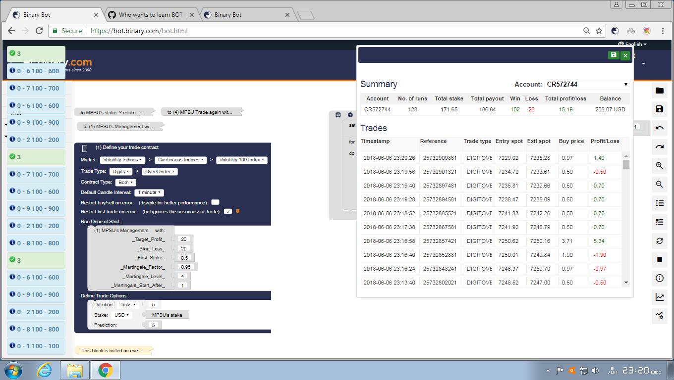Image resolution: width=674 pixels, height=380 pixels.
Task: Open the Continuous Indices dropdown
Action: pos(180,160)
